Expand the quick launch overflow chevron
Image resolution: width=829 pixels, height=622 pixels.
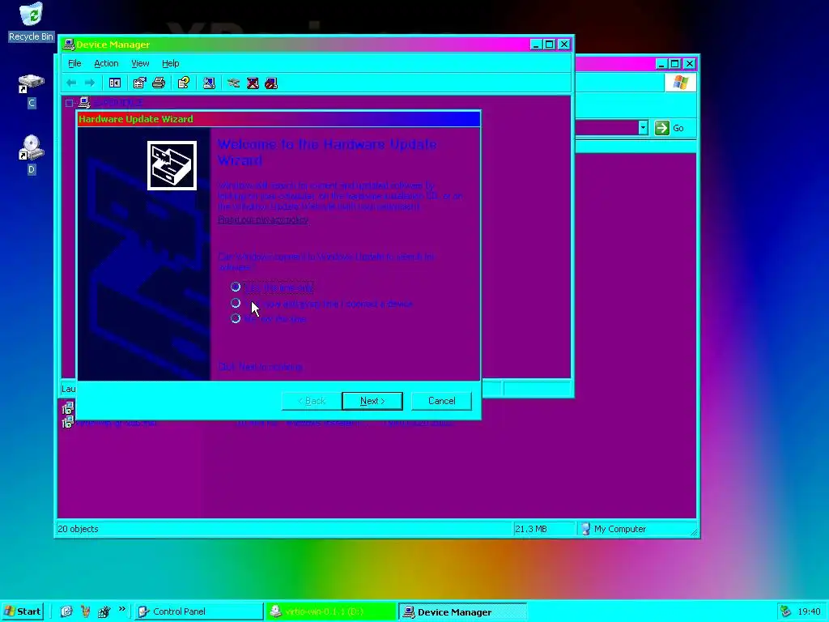coord(122,609)
